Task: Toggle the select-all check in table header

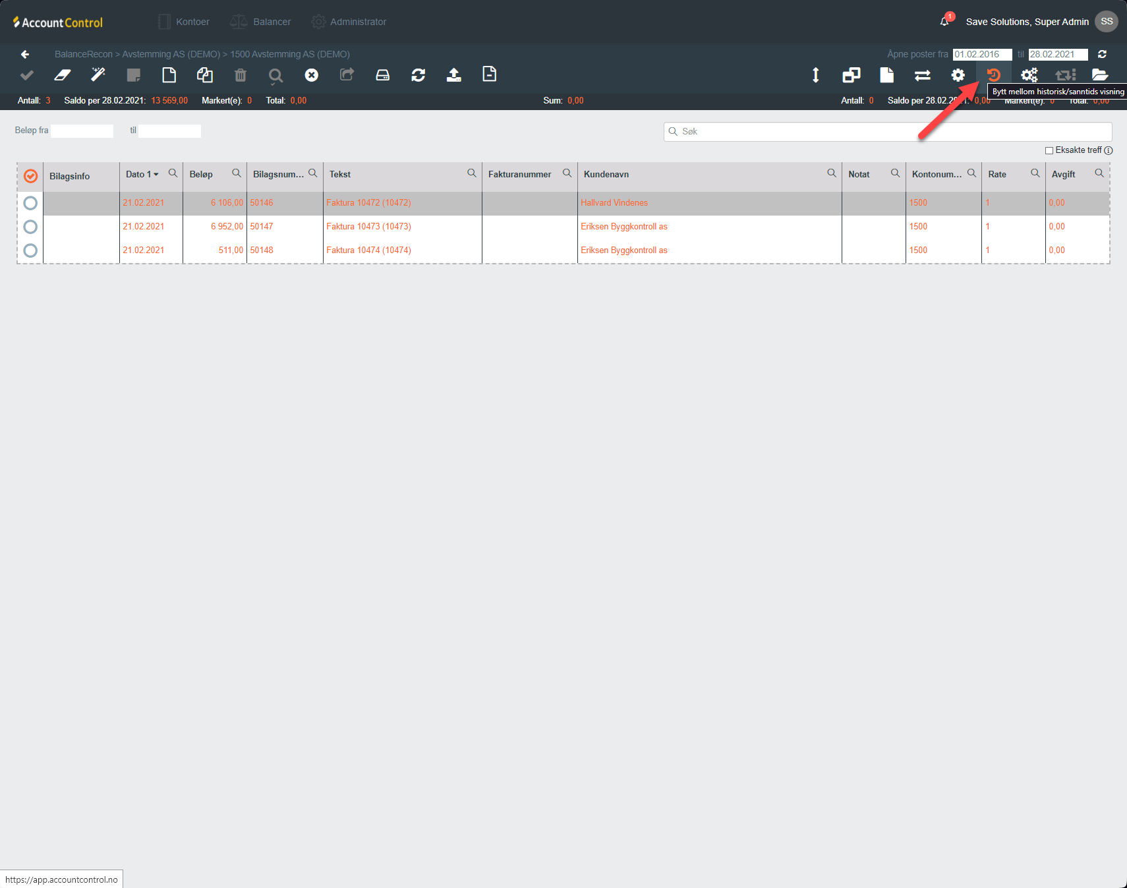Action: click(30, 176)
